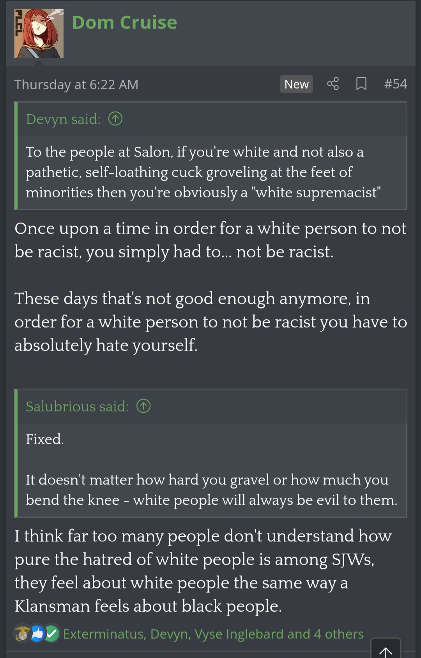Click the green checkmark Agree reaction icon

click(52, 634)
